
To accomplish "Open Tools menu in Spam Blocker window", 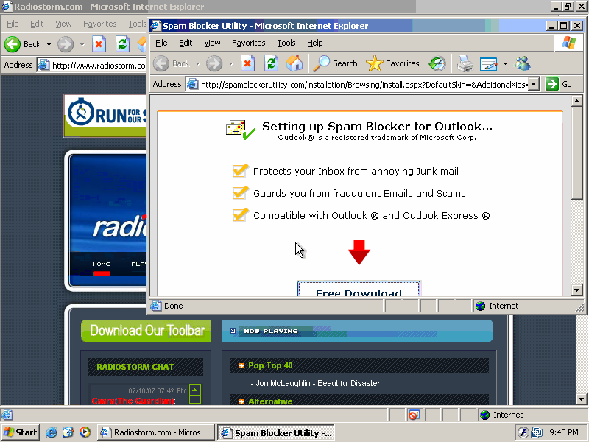I will click(x=286, y=43).
